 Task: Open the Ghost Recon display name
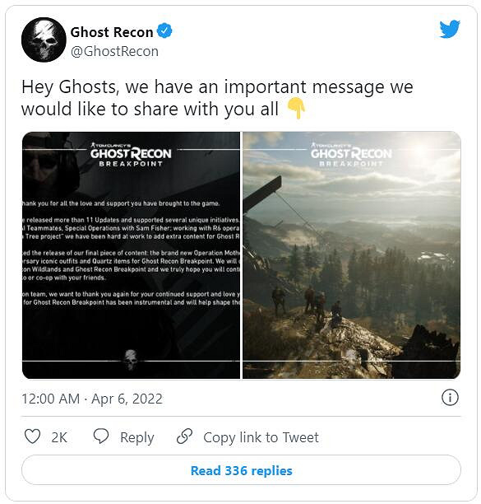pos(112,32)
